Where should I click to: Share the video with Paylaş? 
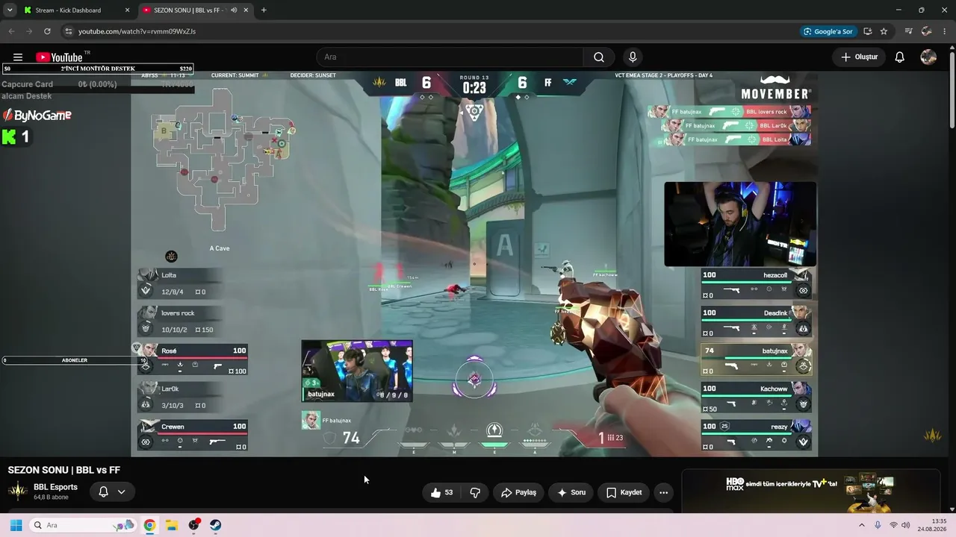pyautogui.click(x=518, y=492)
